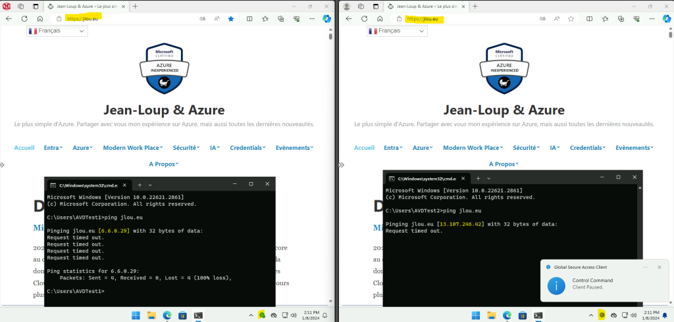Open terminal profile dropdown in AVDTest1 cmd window
674x322 pixels.
150,185
